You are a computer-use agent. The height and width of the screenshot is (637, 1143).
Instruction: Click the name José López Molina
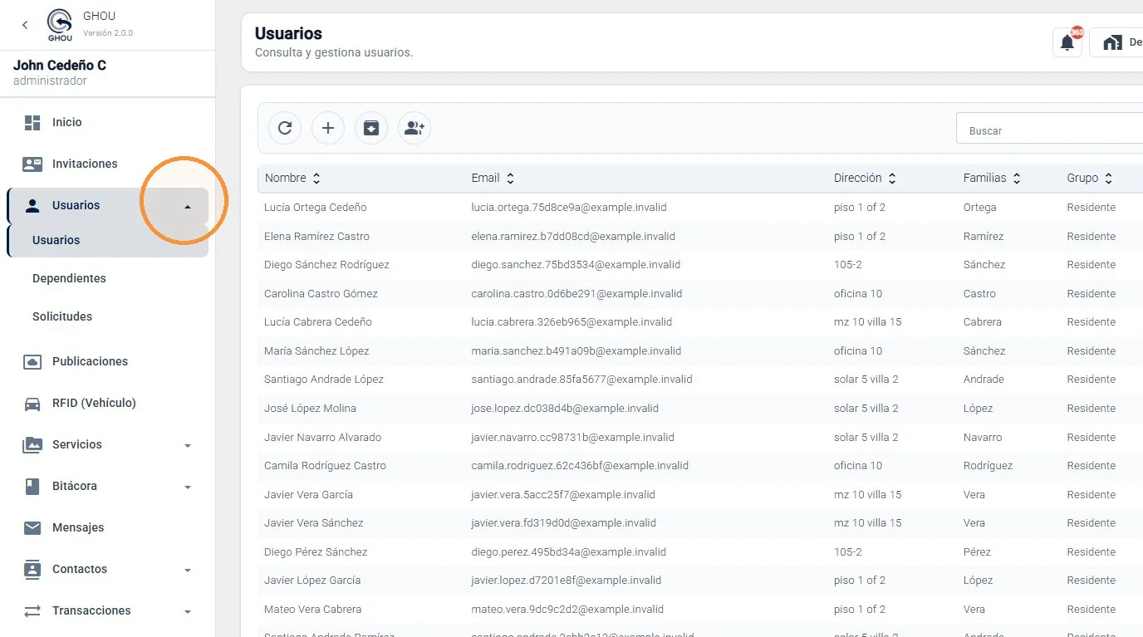(x=310, y=408)
